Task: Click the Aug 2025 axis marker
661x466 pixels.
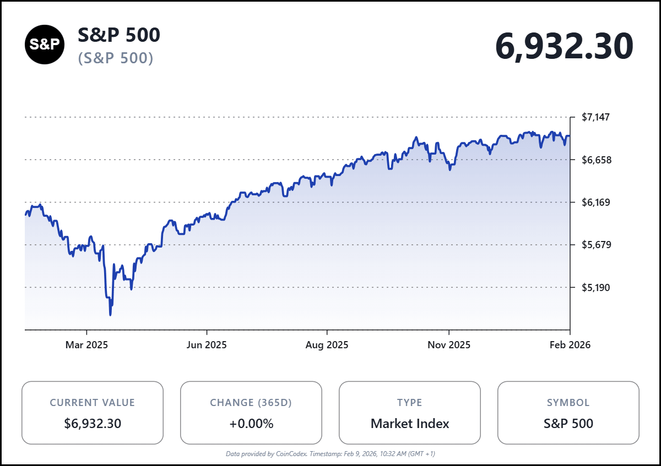Action: [x=327, y=345]
